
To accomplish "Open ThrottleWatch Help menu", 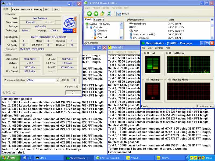I will [168, 48].
